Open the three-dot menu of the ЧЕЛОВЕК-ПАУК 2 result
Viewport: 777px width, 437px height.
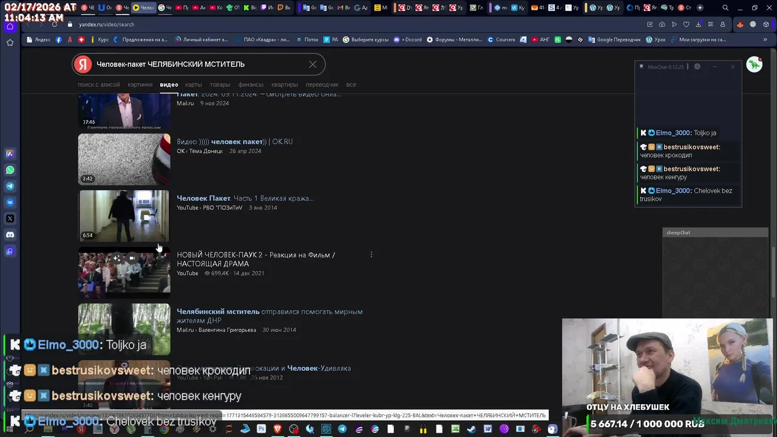point(372,255)
